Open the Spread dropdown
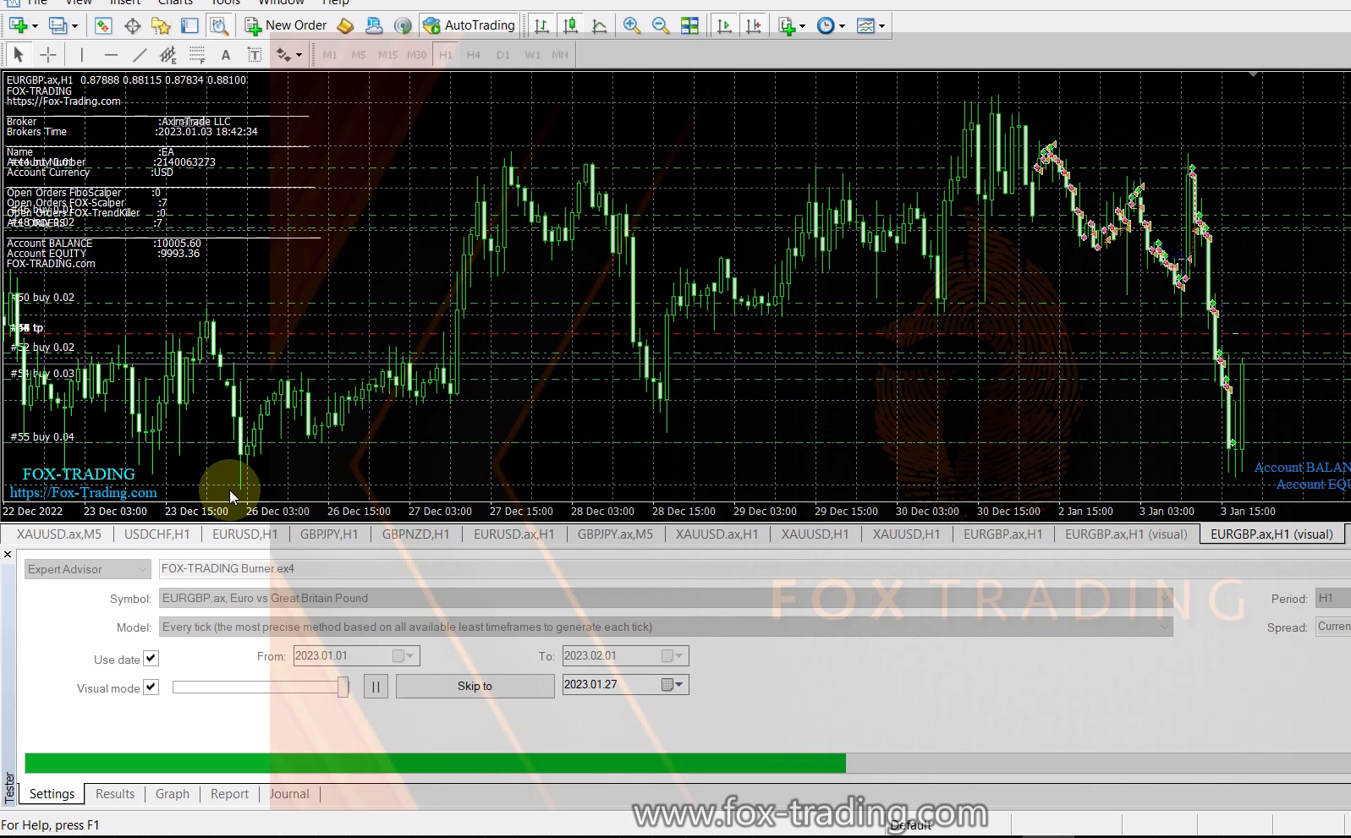The height and width of the screenshot is (838, 1351). [1333, 627]
